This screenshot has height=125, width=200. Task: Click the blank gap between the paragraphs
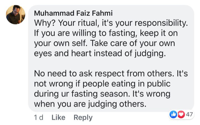[111, 63]
